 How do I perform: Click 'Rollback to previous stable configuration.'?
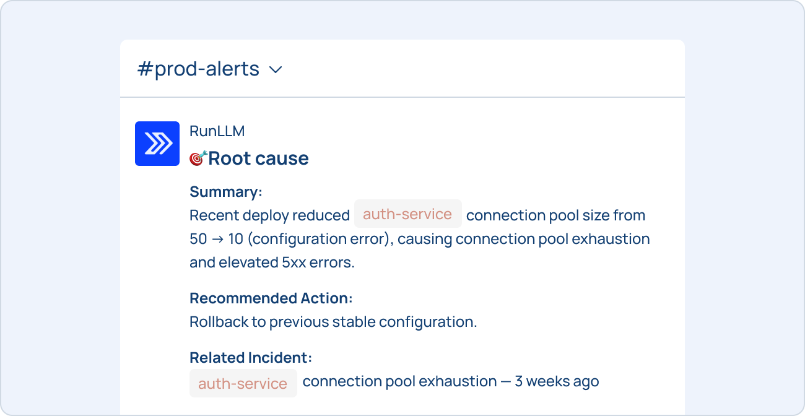click(x=333, y=322)
